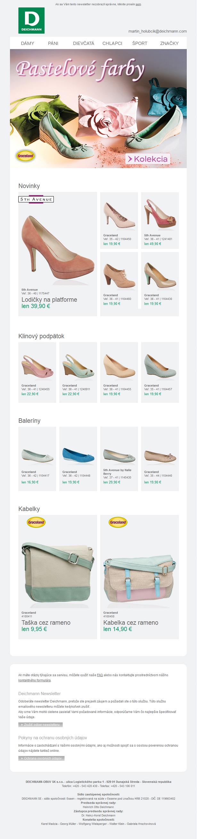Click the green Deichmann logo
Viewport: 197px width, 839px height.
pyautogui.click(x=31, y=21)
